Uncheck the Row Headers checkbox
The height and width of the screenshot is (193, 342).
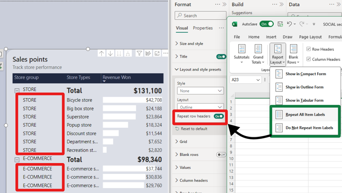click(x=309, y=49)
